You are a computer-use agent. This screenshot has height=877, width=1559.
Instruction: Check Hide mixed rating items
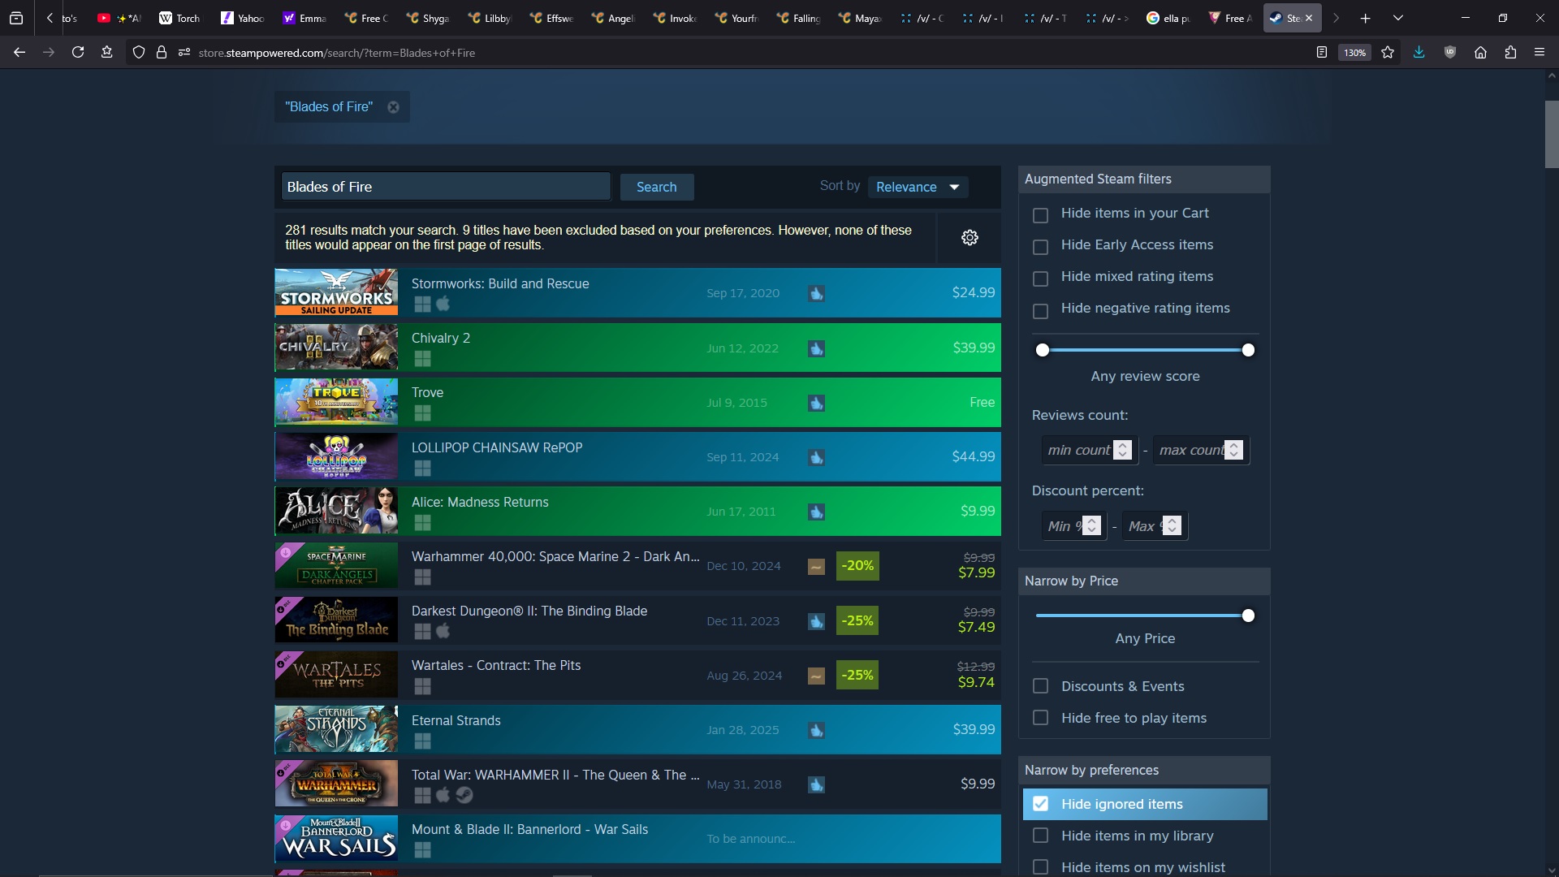click(1040, 279)
